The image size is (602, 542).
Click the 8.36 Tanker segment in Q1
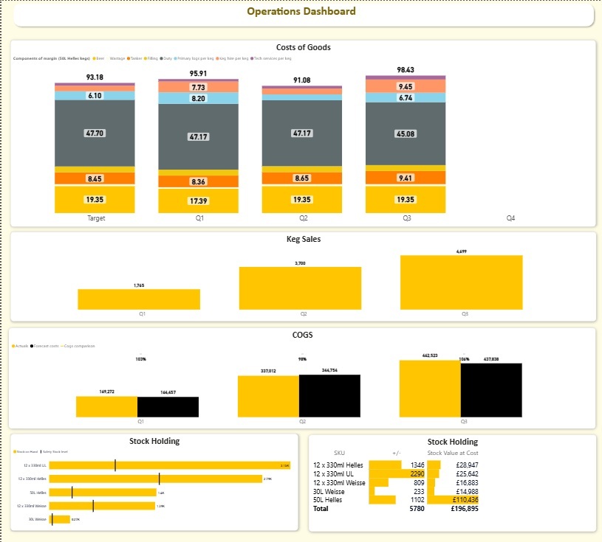coord(198,181)
